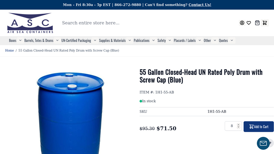Expand the UN-Certified Packaging chevron
This screenshot has height=154, width=274.
point(95,40)
